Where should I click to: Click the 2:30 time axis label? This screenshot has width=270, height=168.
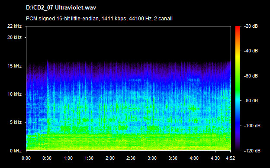(x=131, y=158)
